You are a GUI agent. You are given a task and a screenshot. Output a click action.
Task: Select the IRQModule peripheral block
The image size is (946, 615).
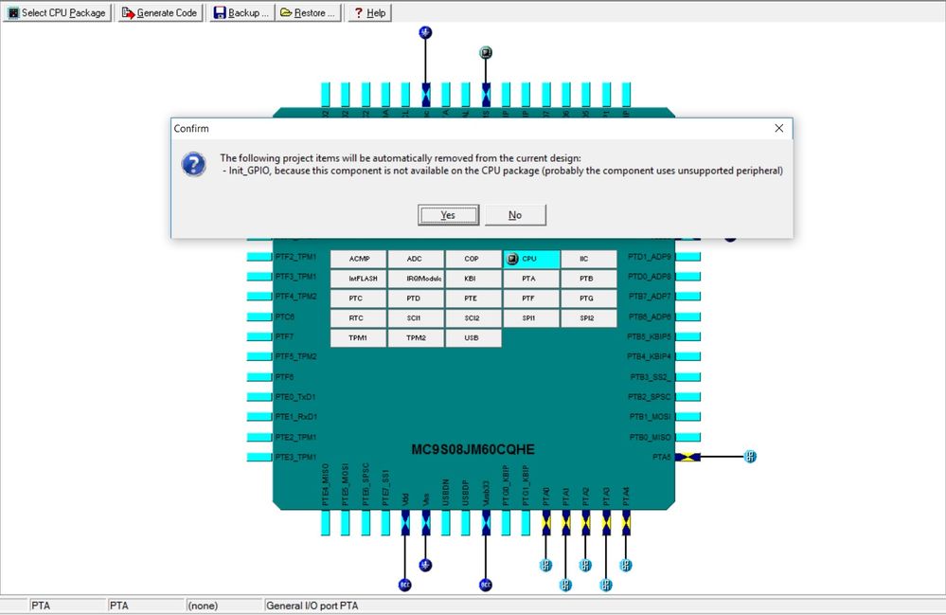tap(415, 279)
